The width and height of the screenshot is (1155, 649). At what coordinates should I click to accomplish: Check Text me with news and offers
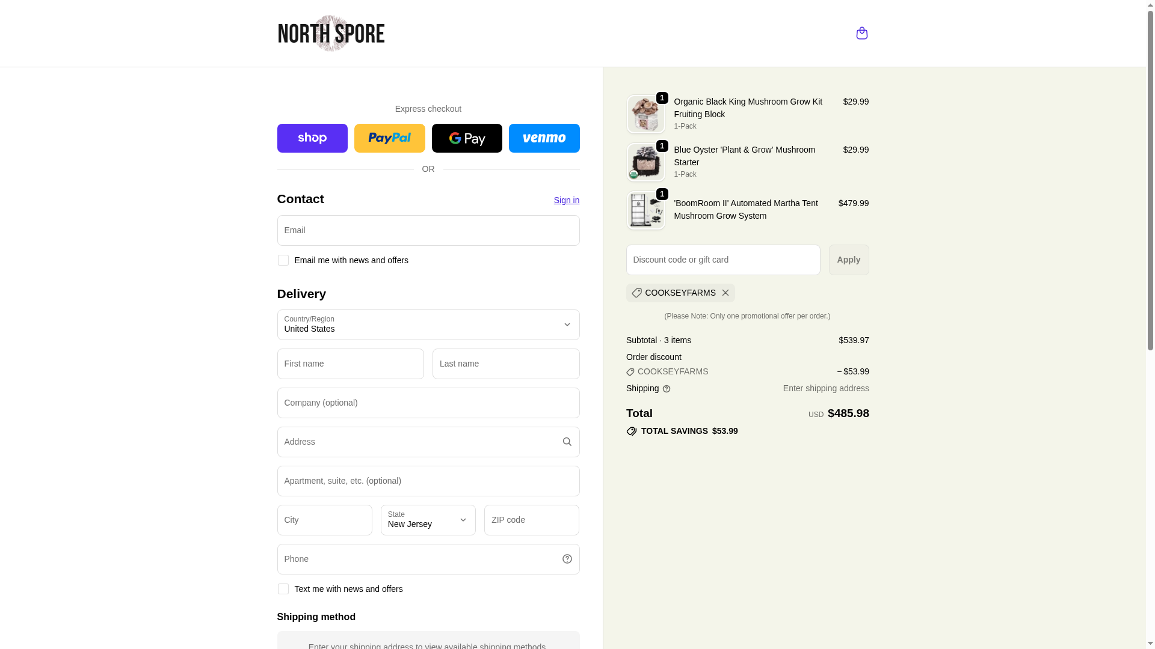click(283, 589)
